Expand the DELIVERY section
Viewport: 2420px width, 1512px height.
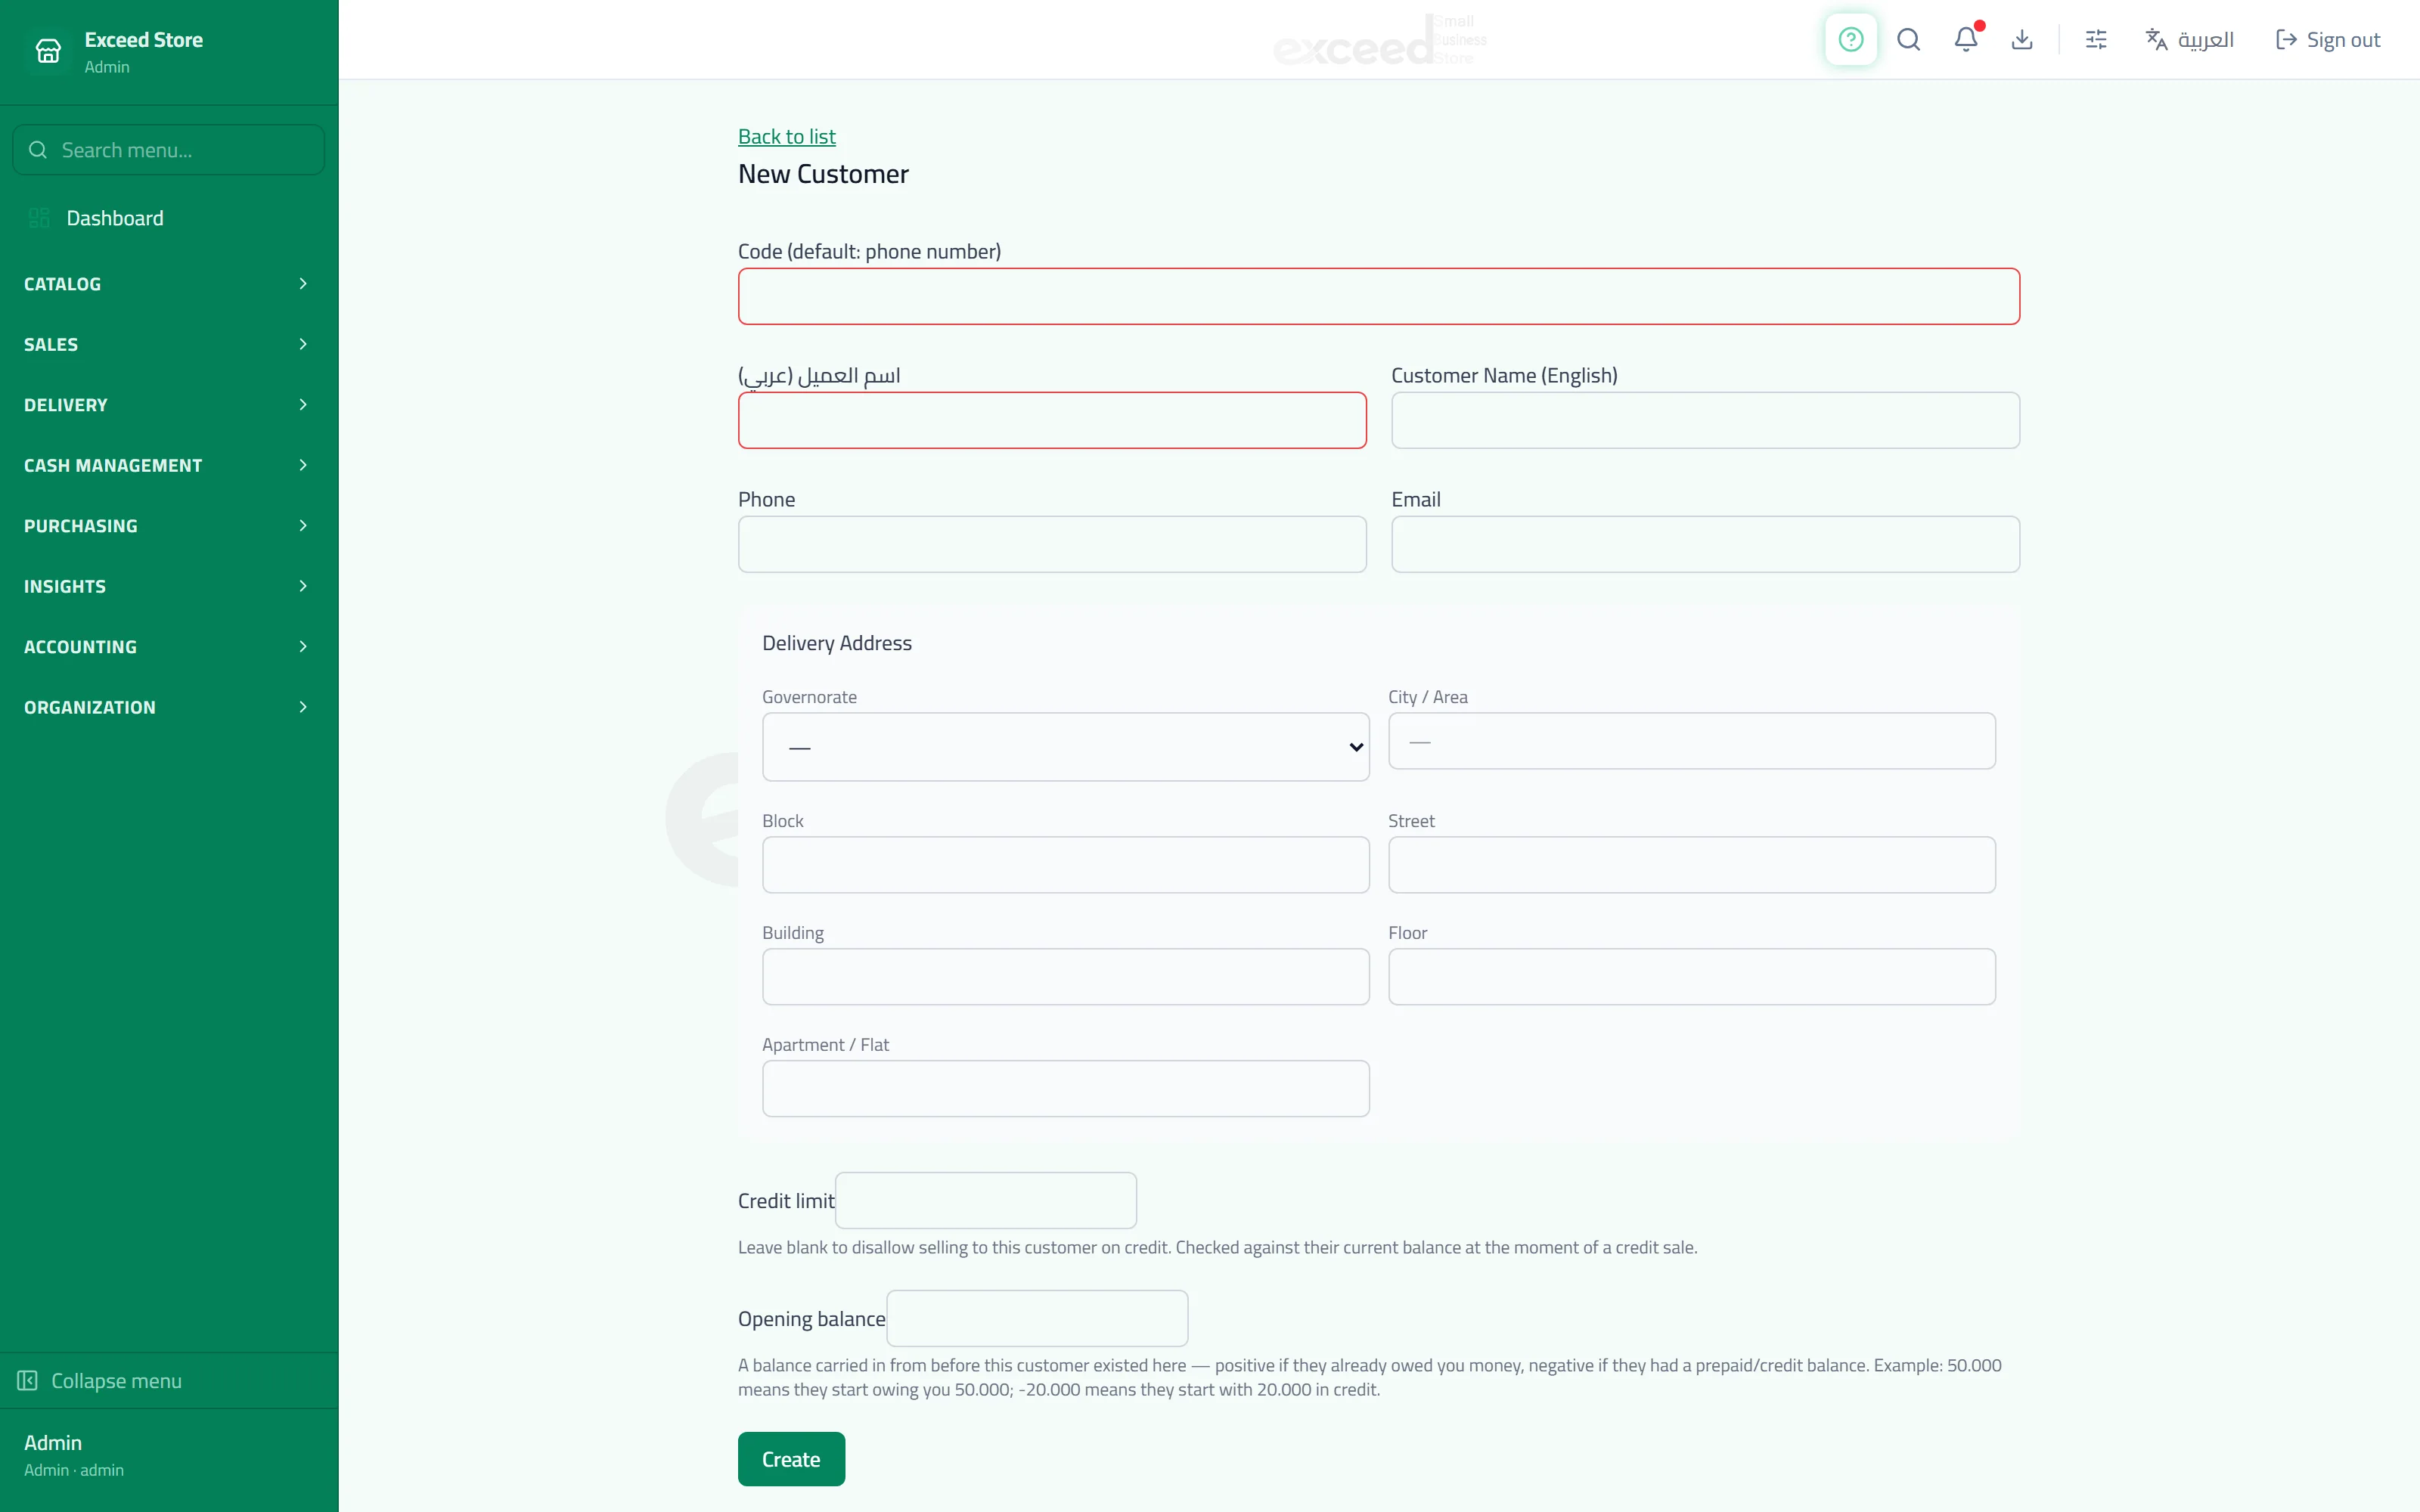pyautogui.click(x=168, y=405)
